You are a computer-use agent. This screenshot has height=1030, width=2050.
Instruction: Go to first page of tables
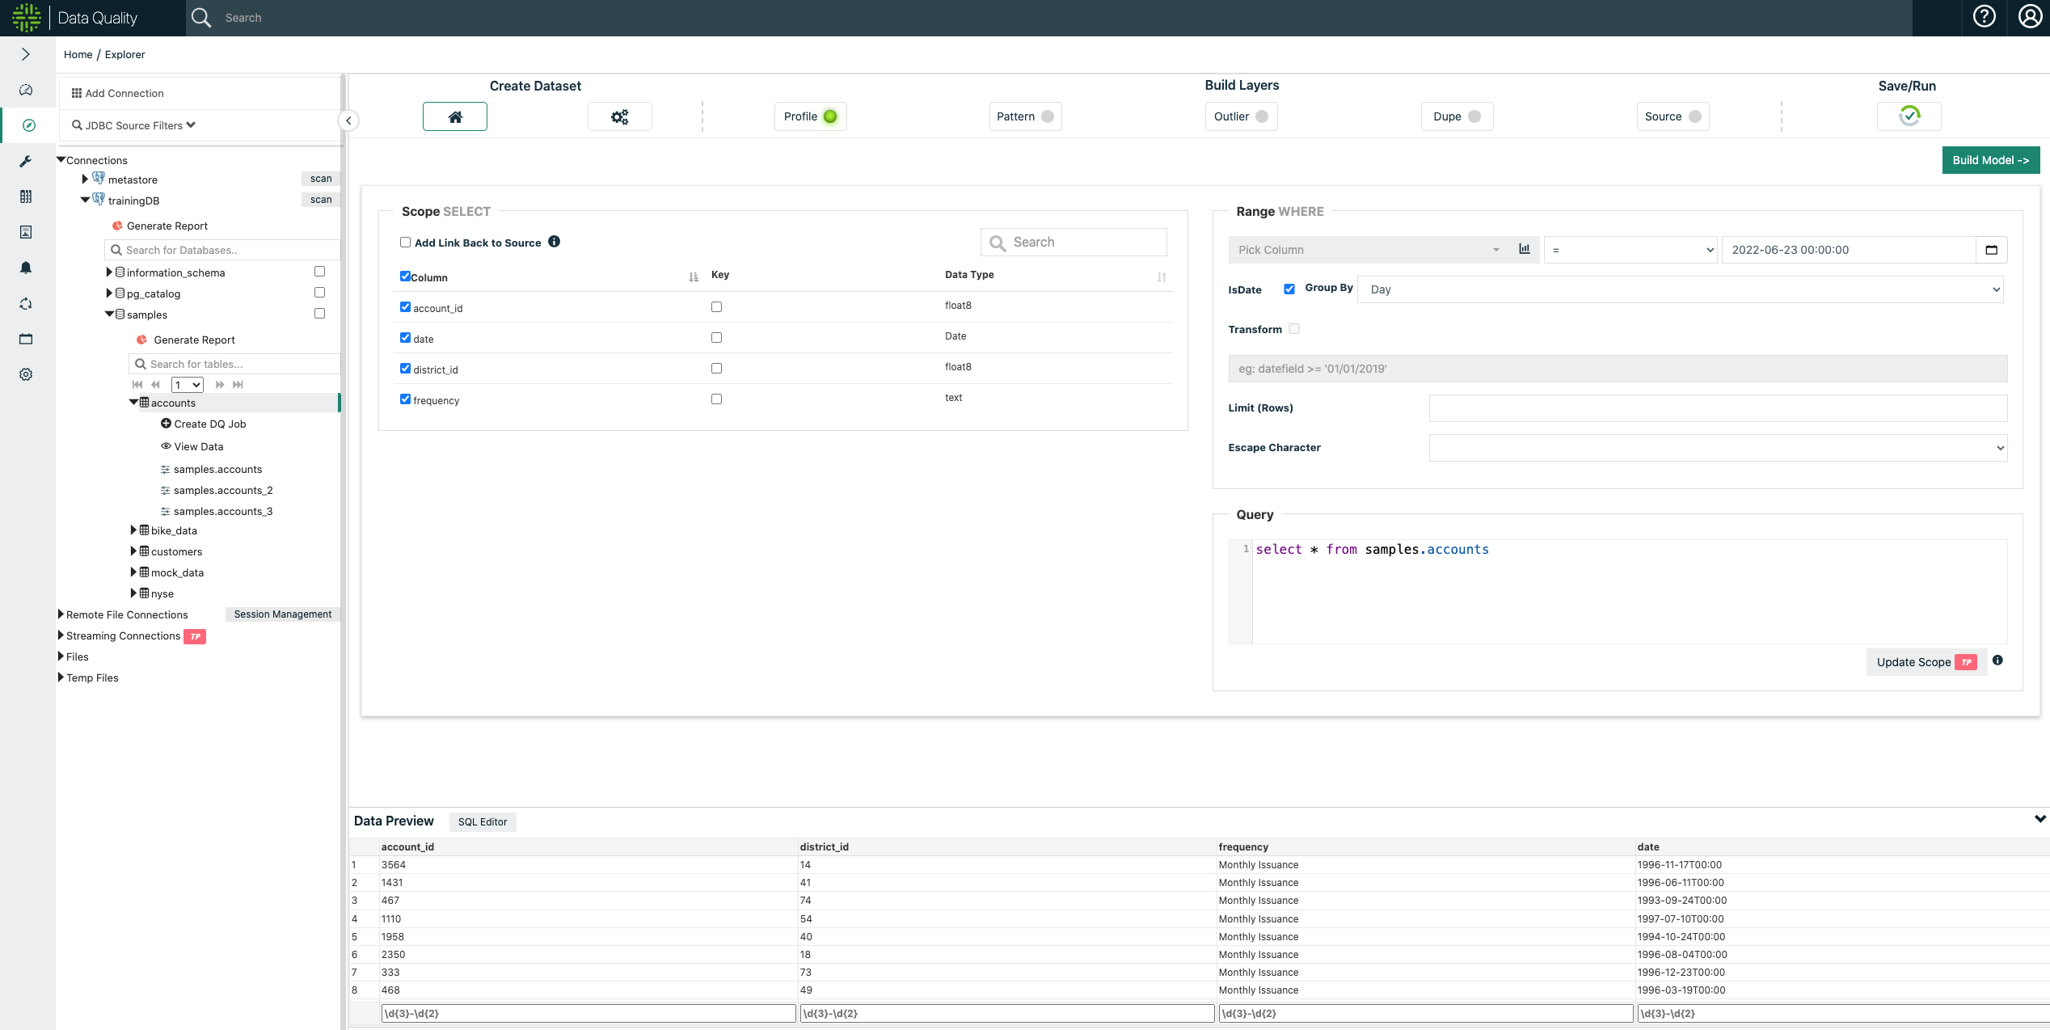(x=137, y=385)
